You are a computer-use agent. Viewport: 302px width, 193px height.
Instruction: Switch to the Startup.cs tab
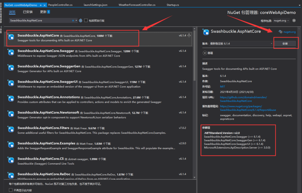coord(173,5)
